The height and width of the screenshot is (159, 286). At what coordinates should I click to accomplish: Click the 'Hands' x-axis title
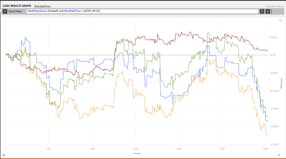137,153
